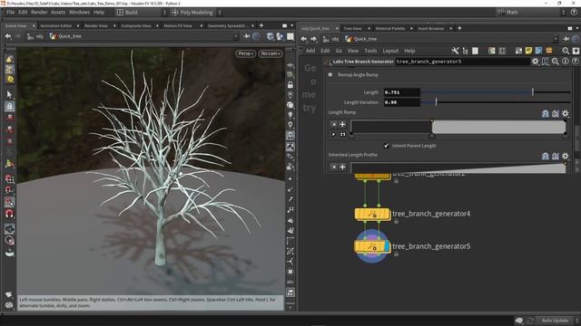Open the network editor Go menu

tap(339, 51)
